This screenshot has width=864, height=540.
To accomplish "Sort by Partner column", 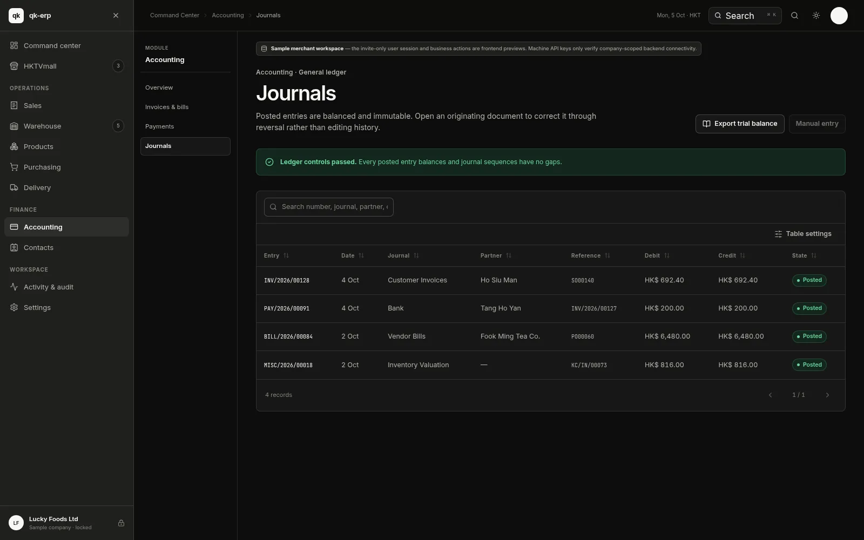I will (x=496, y=255).
